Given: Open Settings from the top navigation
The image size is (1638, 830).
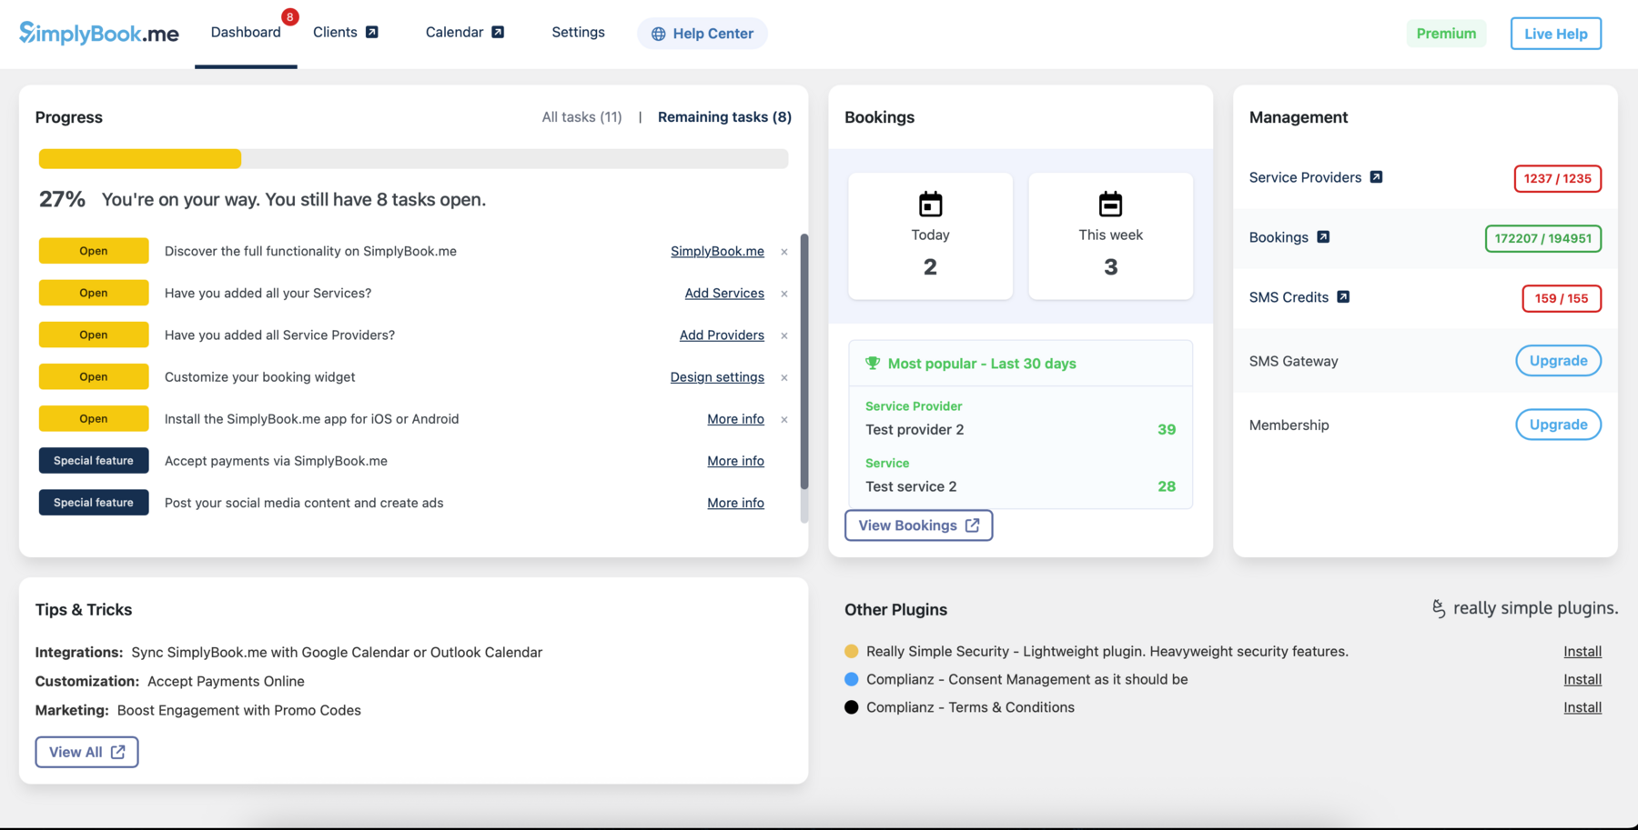Looking at the screenshot, I should [578, 32].
